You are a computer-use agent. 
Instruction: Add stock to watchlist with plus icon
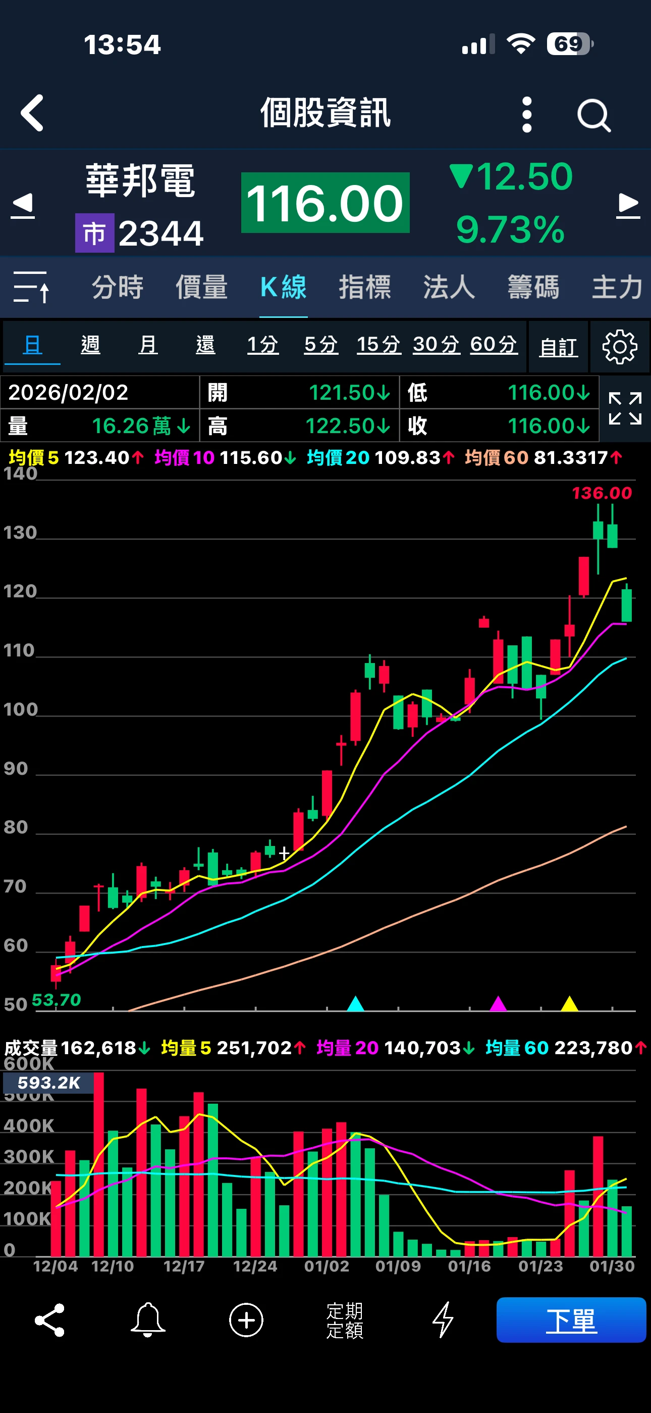point(246,1320)
